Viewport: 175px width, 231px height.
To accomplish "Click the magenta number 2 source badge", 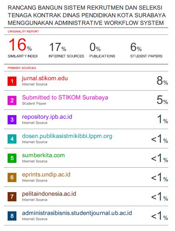I will click(12, 100).
